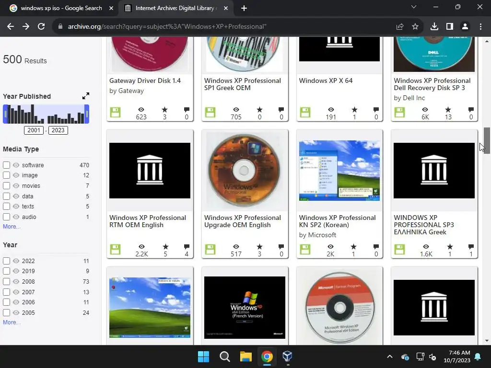Check the 2022 year filter
Screen dimensions: 491x368
pos(6,261)
